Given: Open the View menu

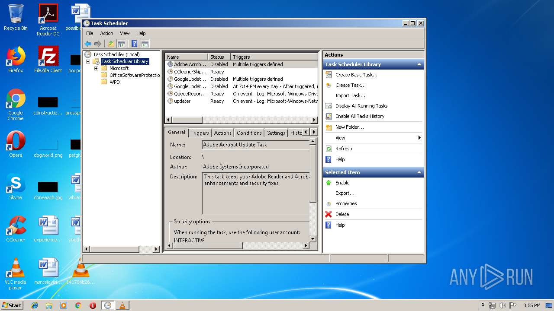Looking at the screenshot, I should pyautogui.click(x=125, y=33).
